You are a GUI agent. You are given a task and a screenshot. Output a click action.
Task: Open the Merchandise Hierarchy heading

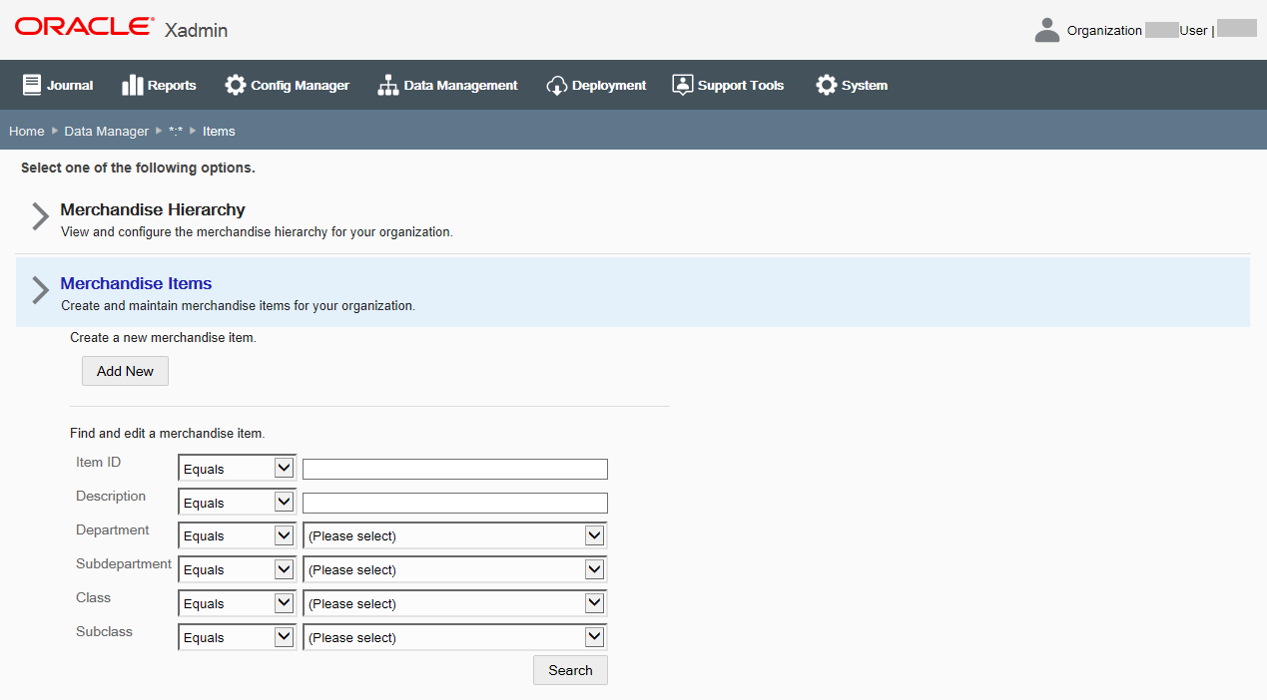pos(153,209)
